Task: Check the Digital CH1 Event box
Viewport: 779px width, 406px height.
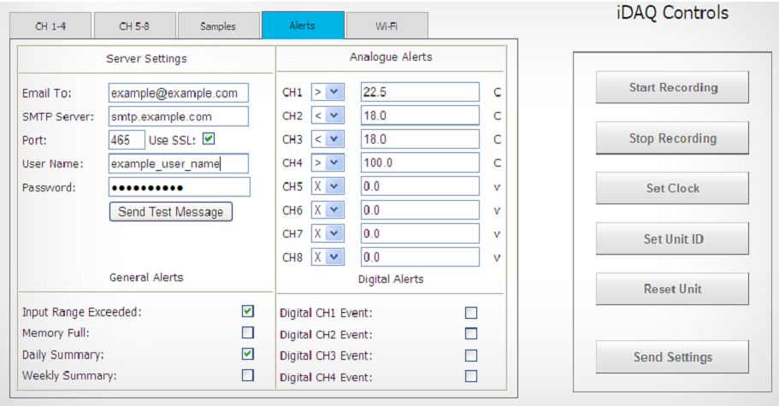Action: 471,313
